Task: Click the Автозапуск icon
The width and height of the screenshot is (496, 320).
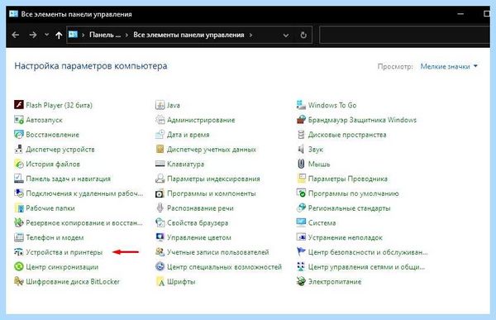Action: pyautogui.click(x=19, y=120)
